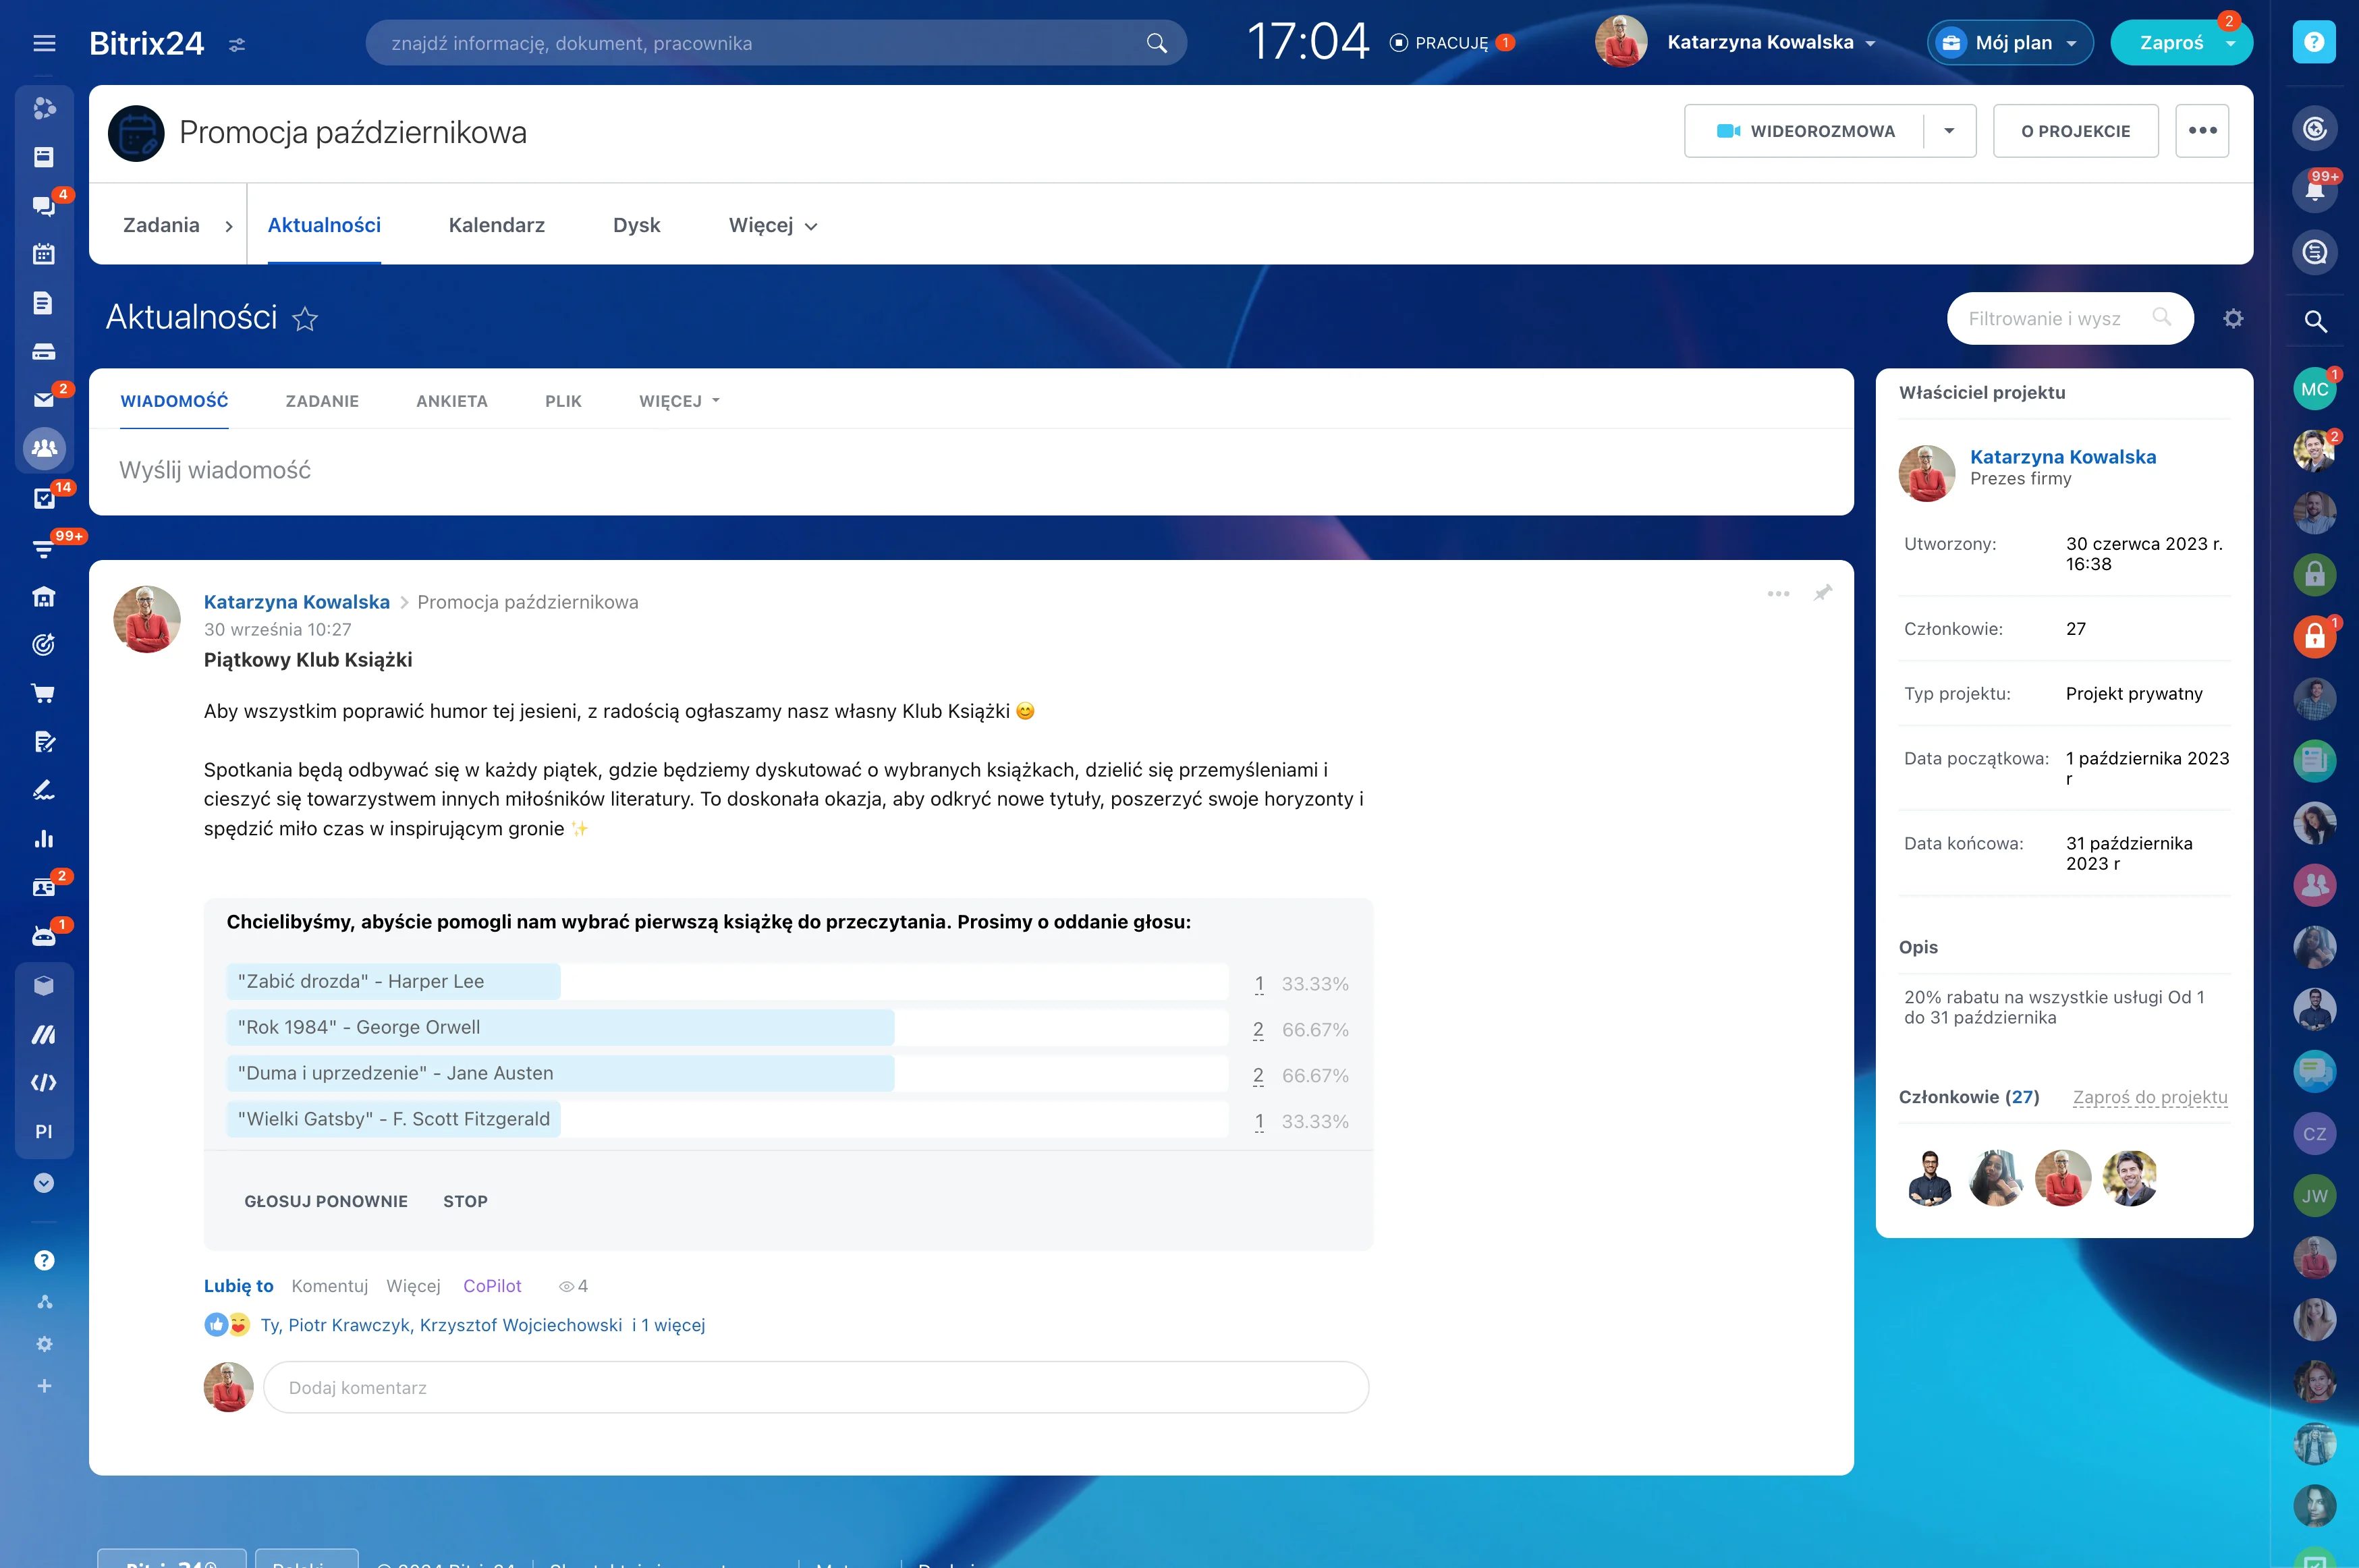
Task: Open Calendar icon in left sidebar
Action: pyautogui.click(x=44, y=254)
